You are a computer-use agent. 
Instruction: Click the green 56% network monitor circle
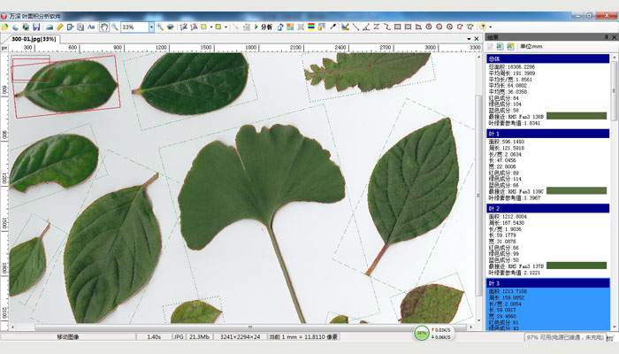(423, 333)
